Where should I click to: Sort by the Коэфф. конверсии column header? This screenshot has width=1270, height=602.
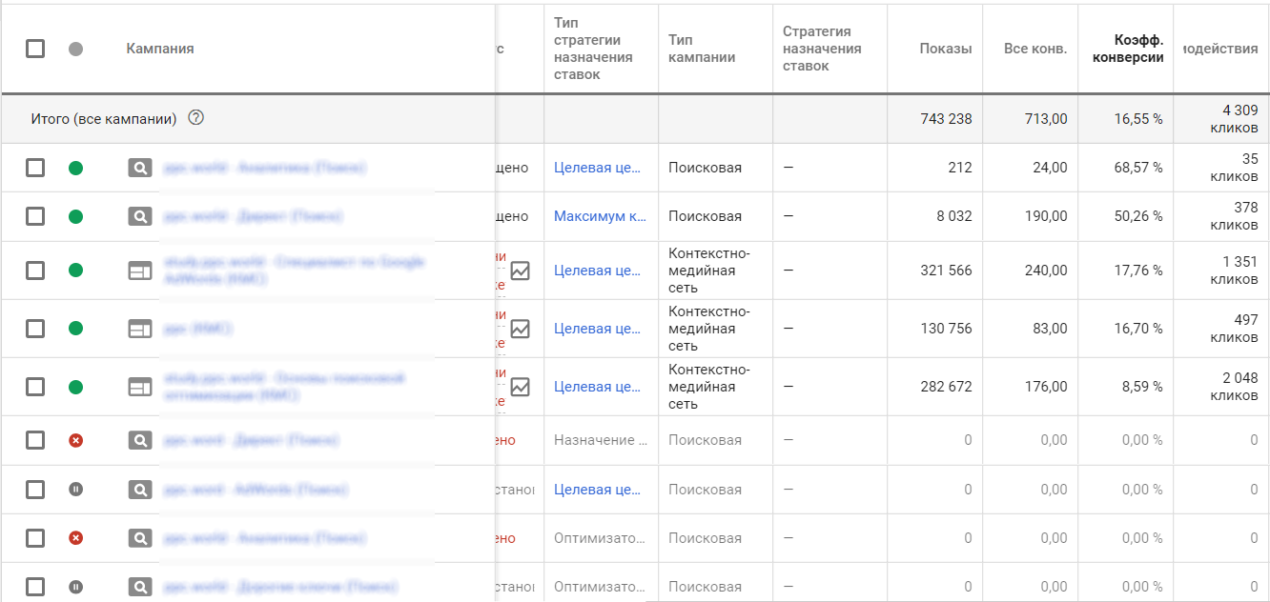coord(1138,49)
